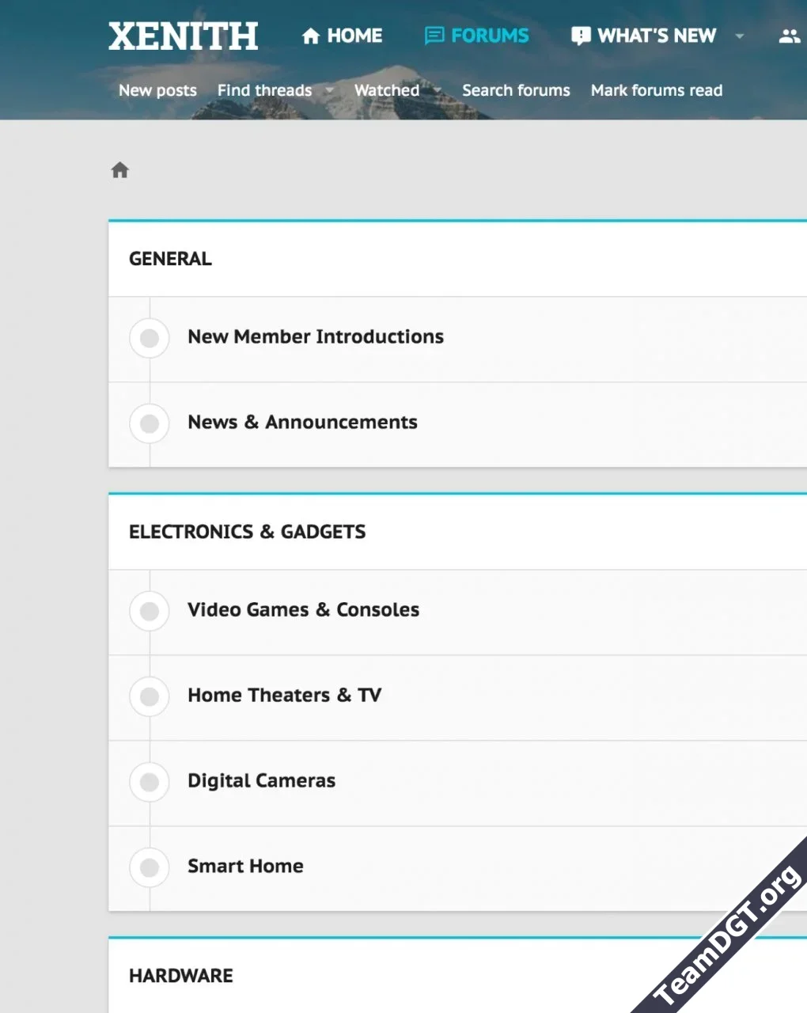Screen dimensions: 807x1013
Task: Click Mark forums read
Action: [x=656, y=90]
